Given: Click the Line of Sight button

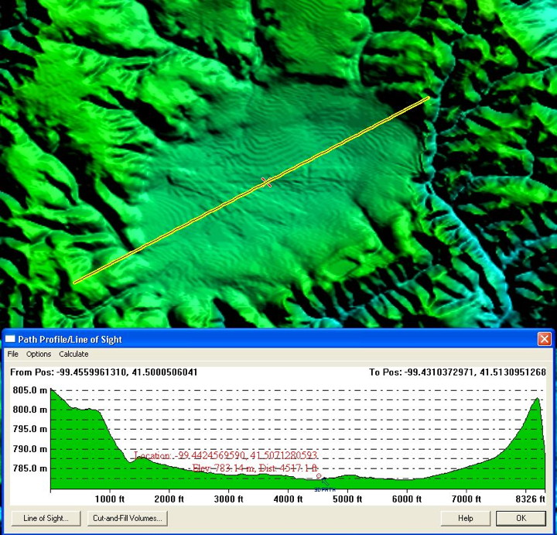Looking at the screenshot, I should (x=46, y=518).
